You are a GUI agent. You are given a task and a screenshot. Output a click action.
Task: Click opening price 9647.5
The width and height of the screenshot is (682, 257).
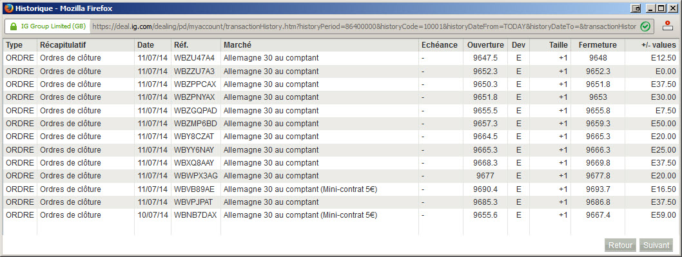click(485, 58)
